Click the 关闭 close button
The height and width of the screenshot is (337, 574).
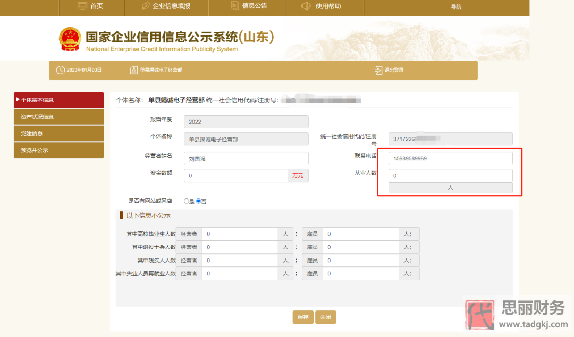pyautogui.click(x=325, y=317)
